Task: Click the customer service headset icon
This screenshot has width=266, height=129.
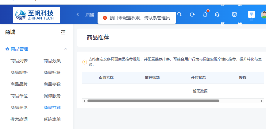Action: [x=217, y=15]
